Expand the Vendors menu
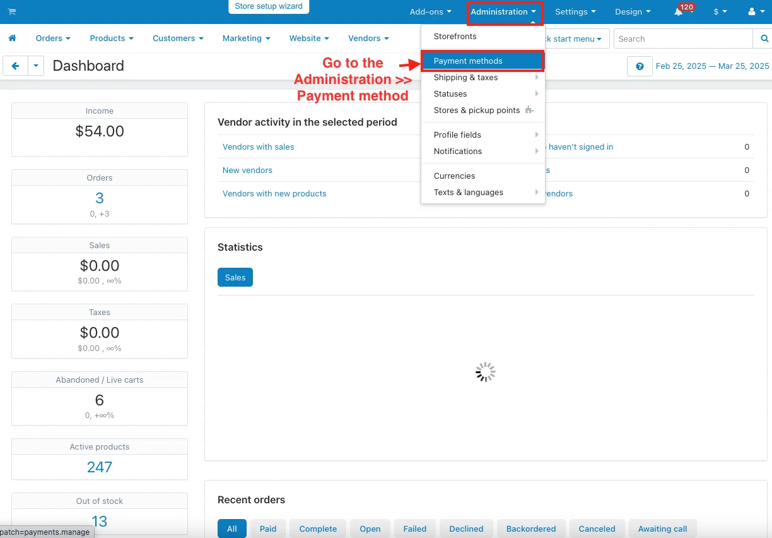 (368, 39)
